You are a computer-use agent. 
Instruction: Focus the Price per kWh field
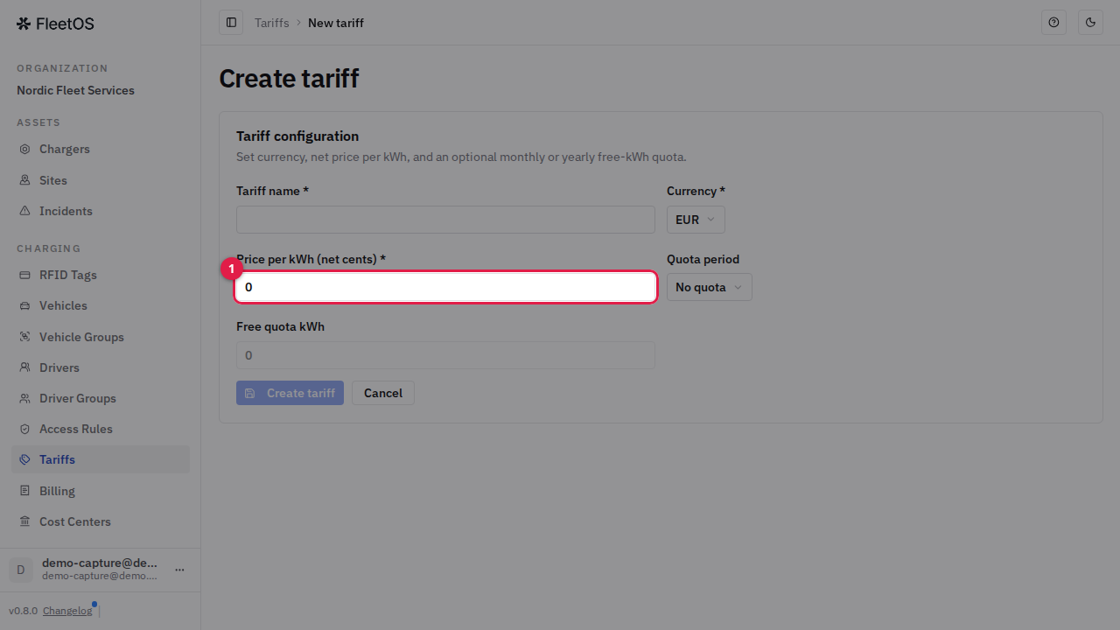(x=445, y=287)
